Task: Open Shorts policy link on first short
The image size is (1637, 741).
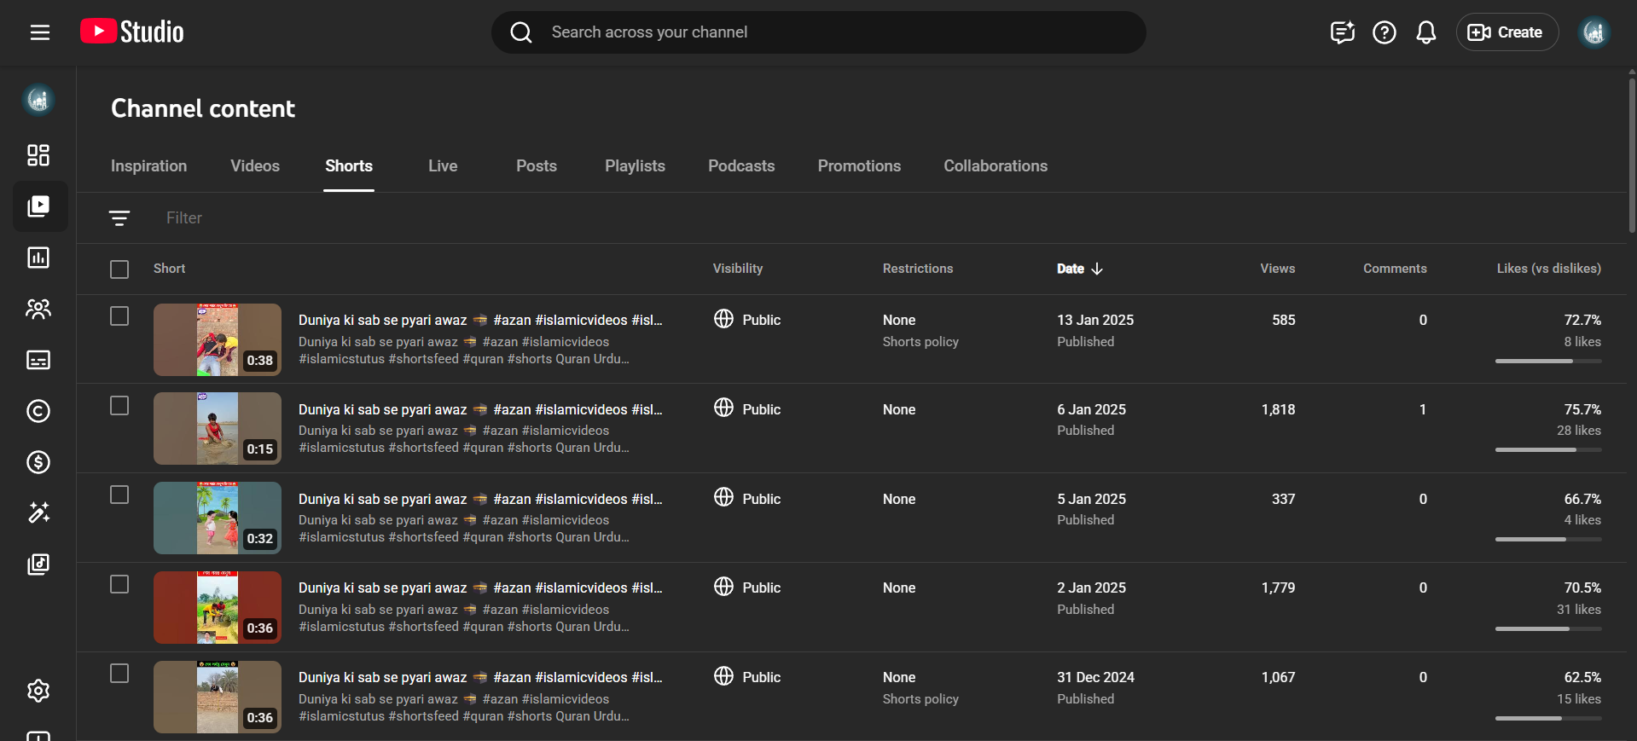Action: coord(920,342)
